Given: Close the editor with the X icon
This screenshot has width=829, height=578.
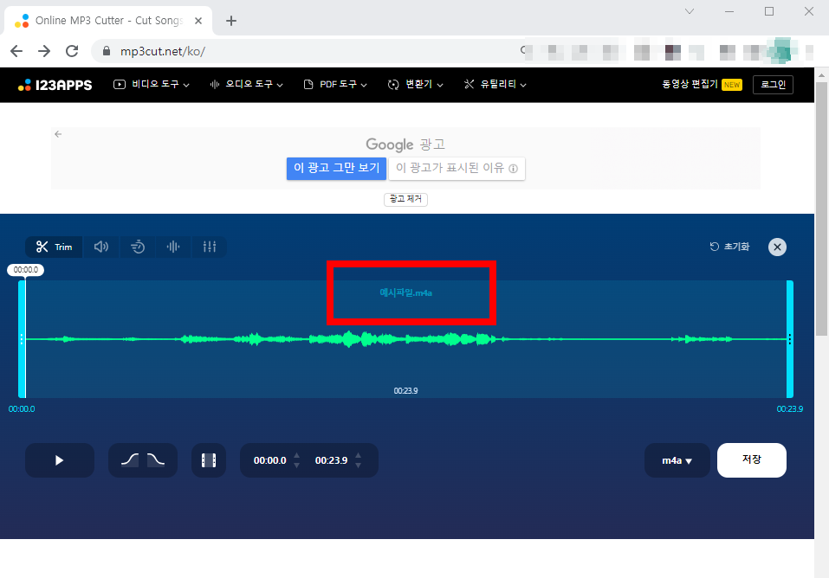Looking at the screenshot, I should click(777, 247).
